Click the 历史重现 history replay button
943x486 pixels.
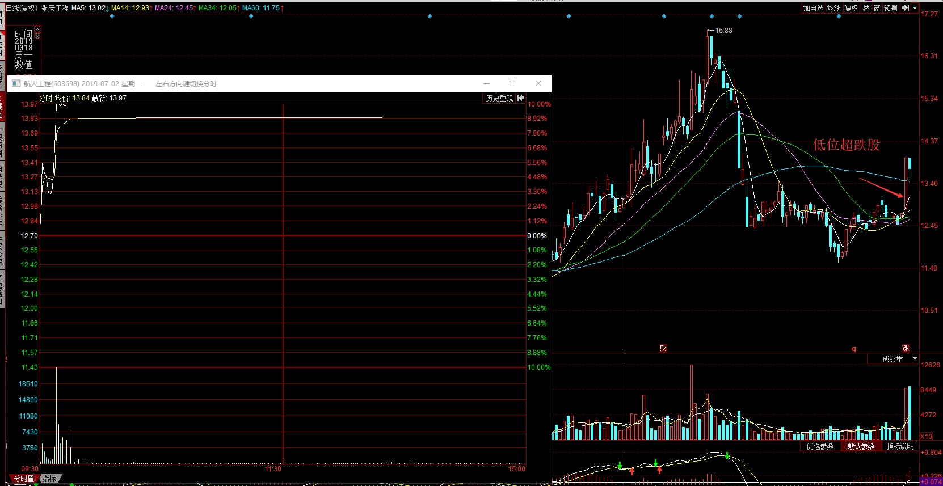click(499, 98)
